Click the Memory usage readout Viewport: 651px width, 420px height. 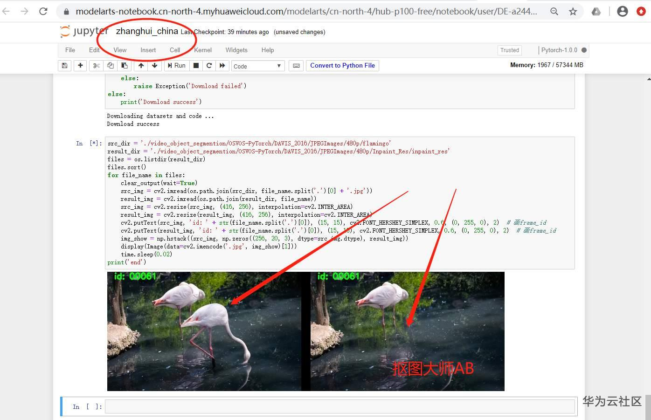(547, 65)
